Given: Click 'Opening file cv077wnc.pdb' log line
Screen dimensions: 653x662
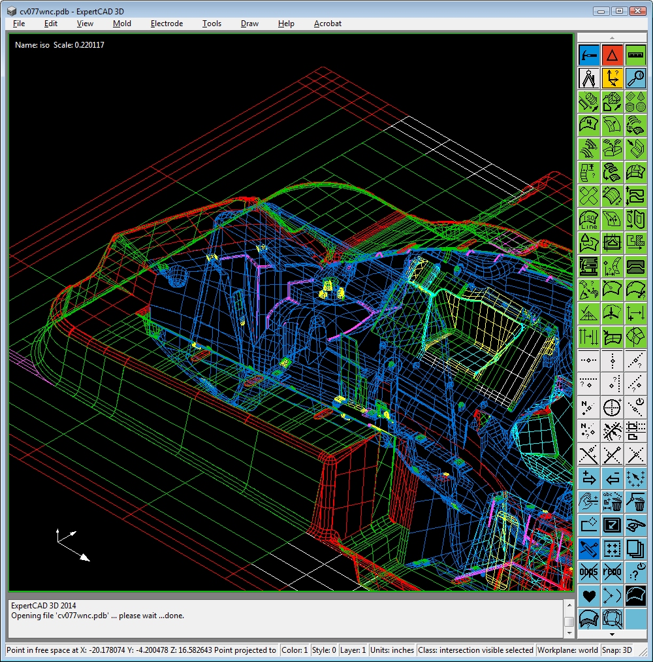Looking at the screenshot, I should tap(97, 616).
